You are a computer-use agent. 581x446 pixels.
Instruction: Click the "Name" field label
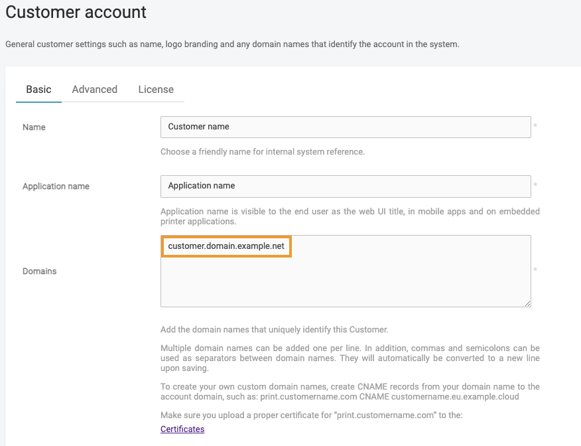(34, 127)
